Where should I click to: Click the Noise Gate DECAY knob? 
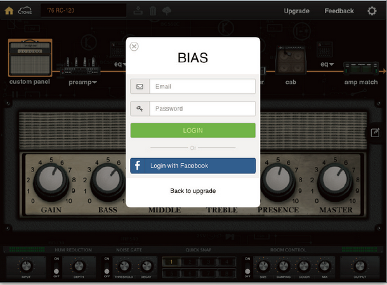[x=147, y=266]
